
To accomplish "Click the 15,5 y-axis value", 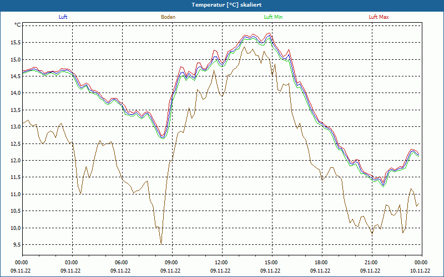I will point(16,43).
